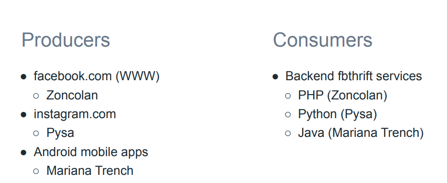Screen dimensions: 447x183
Task: Click the Pysa sub-bullet under instagram.com
Action: coord(60,133)
